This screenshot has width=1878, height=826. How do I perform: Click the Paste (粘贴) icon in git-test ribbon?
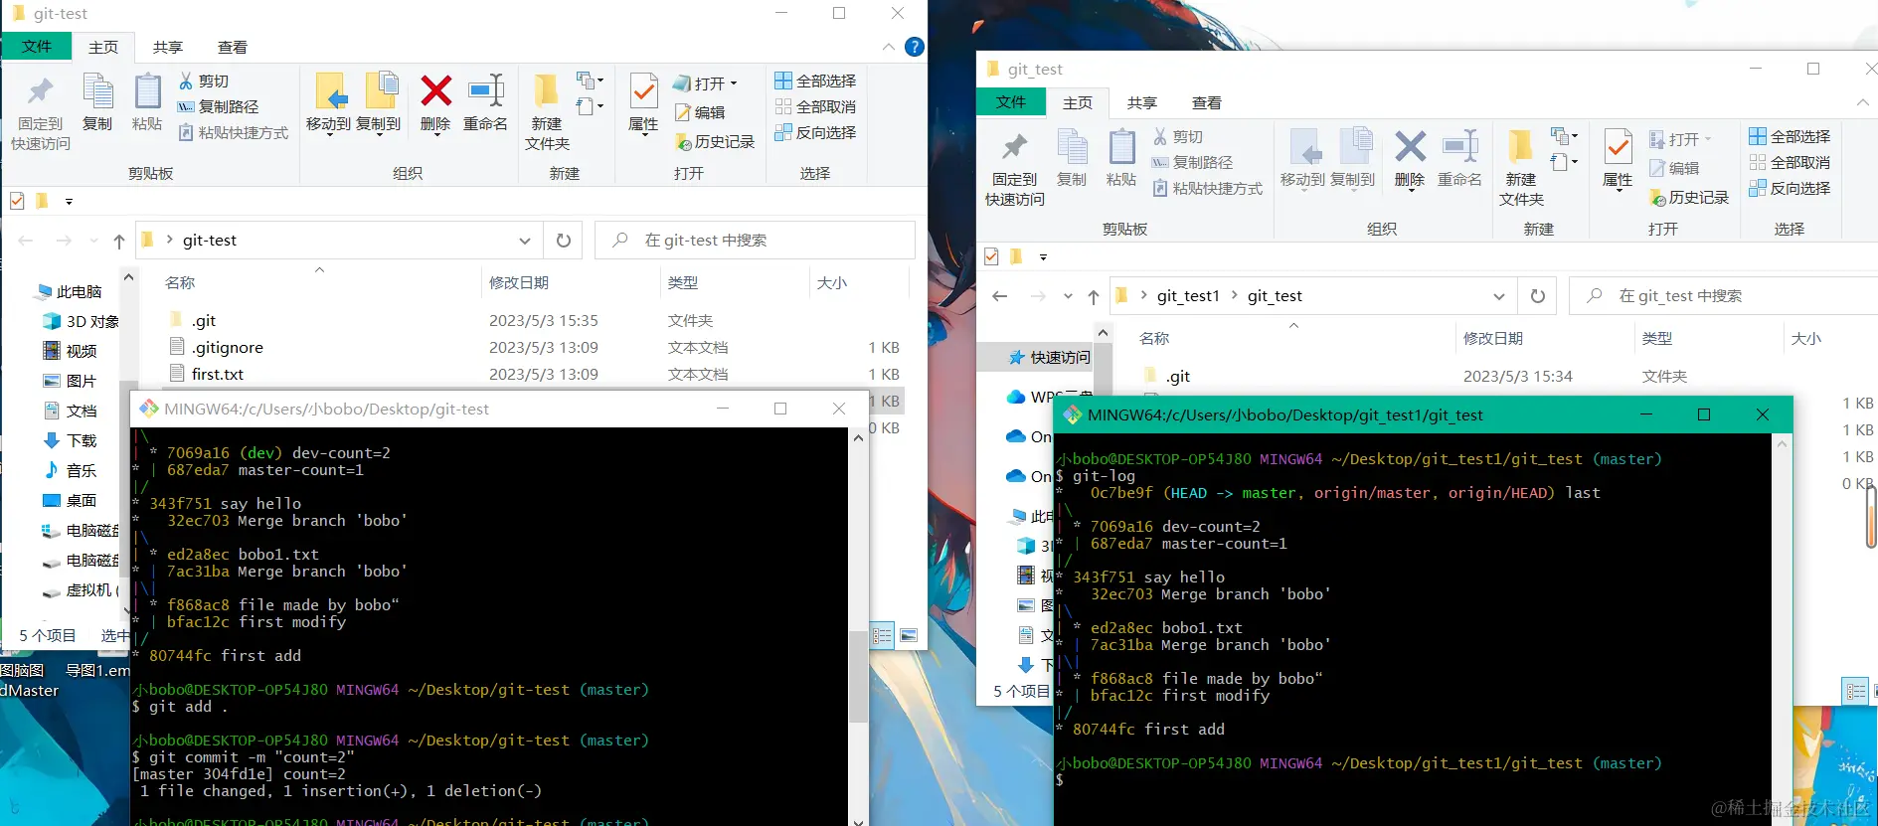click(147, 102)
